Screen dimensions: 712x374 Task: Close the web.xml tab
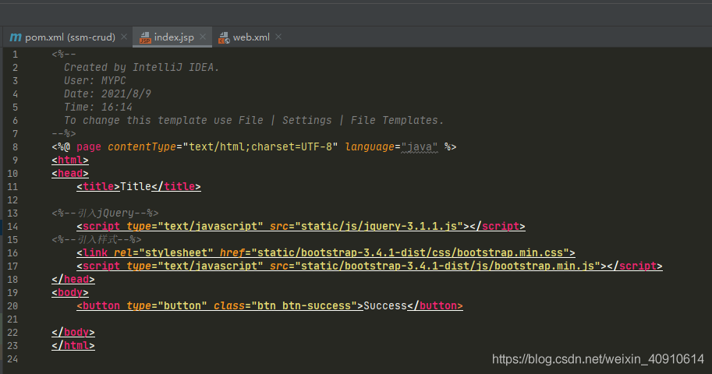278,37
